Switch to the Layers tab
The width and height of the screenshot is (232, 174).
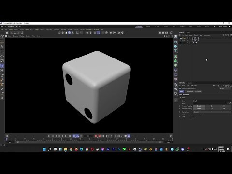[x=190, y=83]
